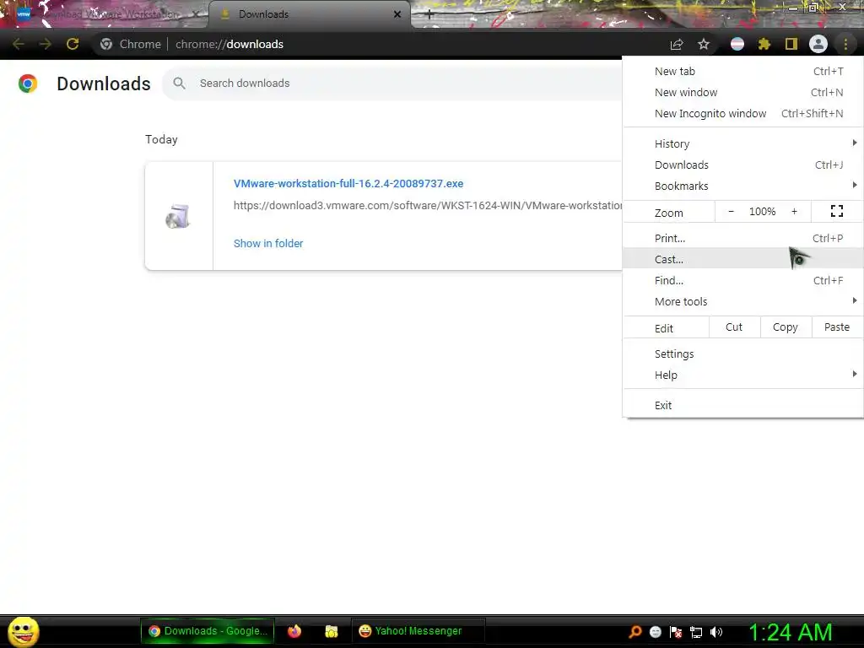Expand the More tools submenu
Viewport: 864px width, 648px height.
coord(742,301)
